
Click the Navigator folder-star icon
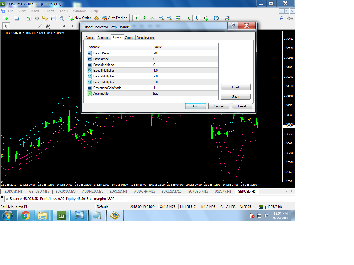(45, 18)
